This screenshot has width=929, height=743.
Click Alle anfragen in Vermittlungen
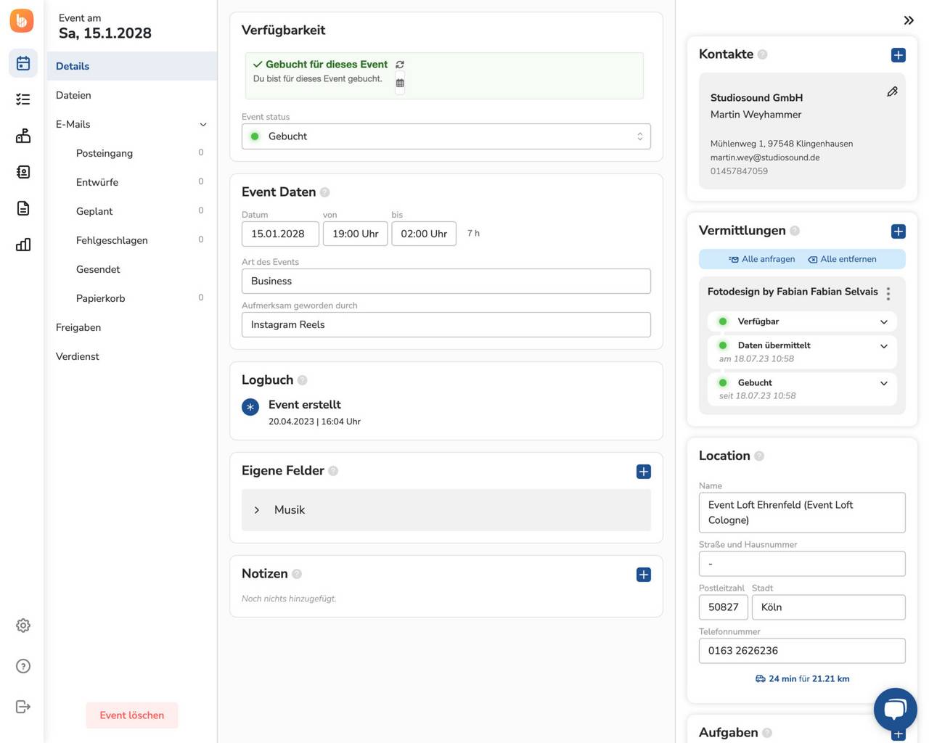point(762,259)
